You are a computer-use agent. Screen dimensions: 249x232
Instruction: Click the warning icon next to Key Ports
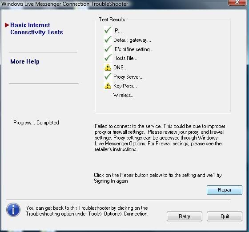(x=108, y=86)
